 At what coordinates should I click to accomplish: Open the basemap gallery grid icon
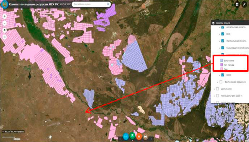point(237,4)
